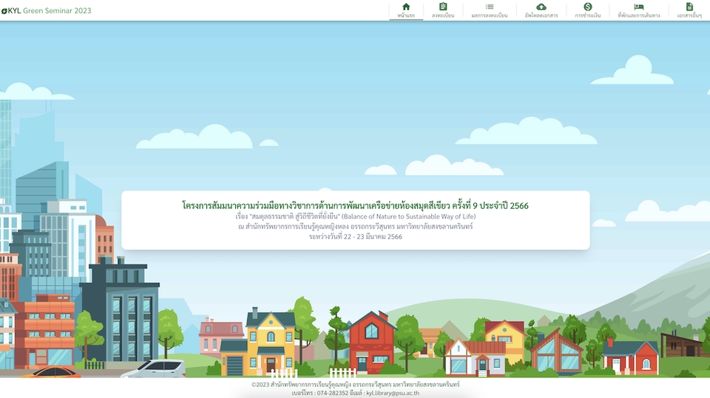The height and width of the screenshot is (398, 710).
Task: Click the email kyl.library@psu.ac.th in the footer
Action: coord(393,393)
